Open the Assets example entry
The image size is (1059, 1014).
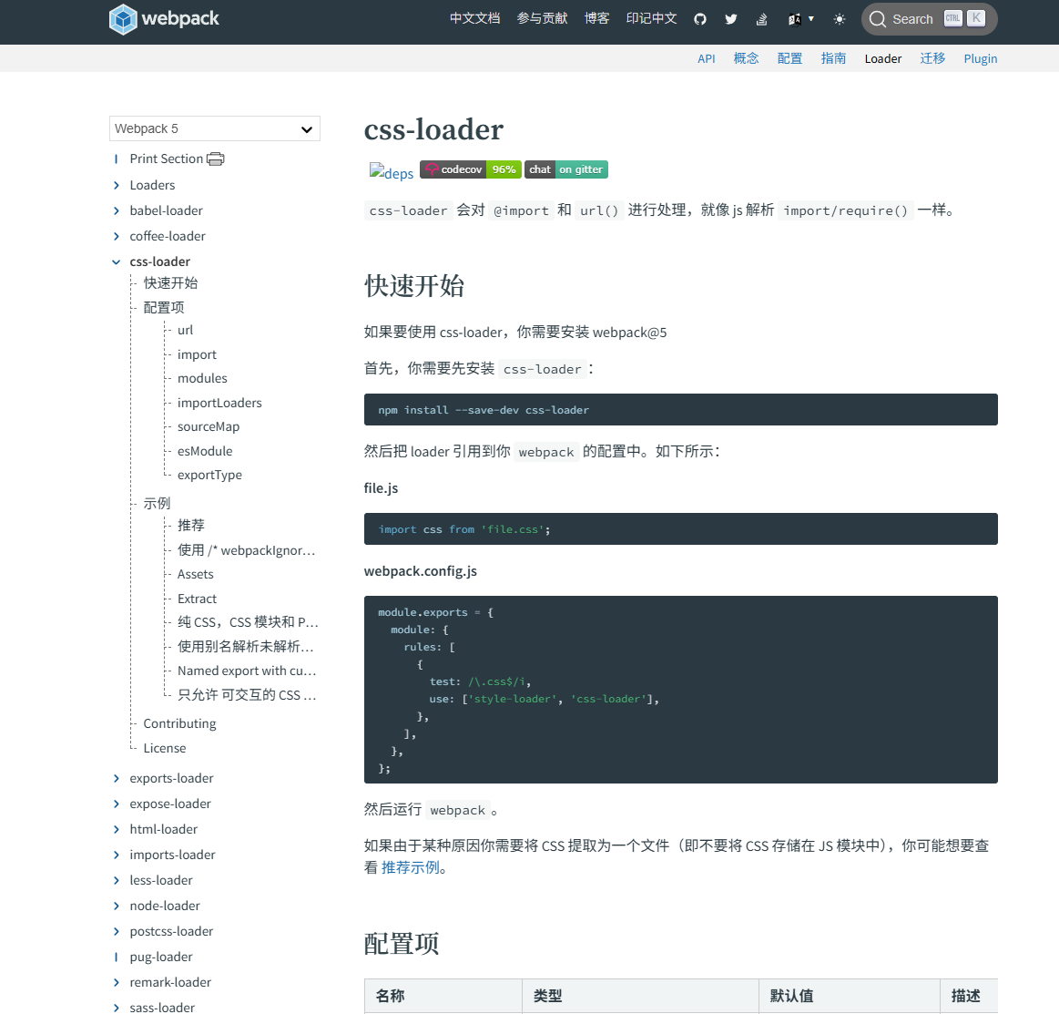(195, 574)
